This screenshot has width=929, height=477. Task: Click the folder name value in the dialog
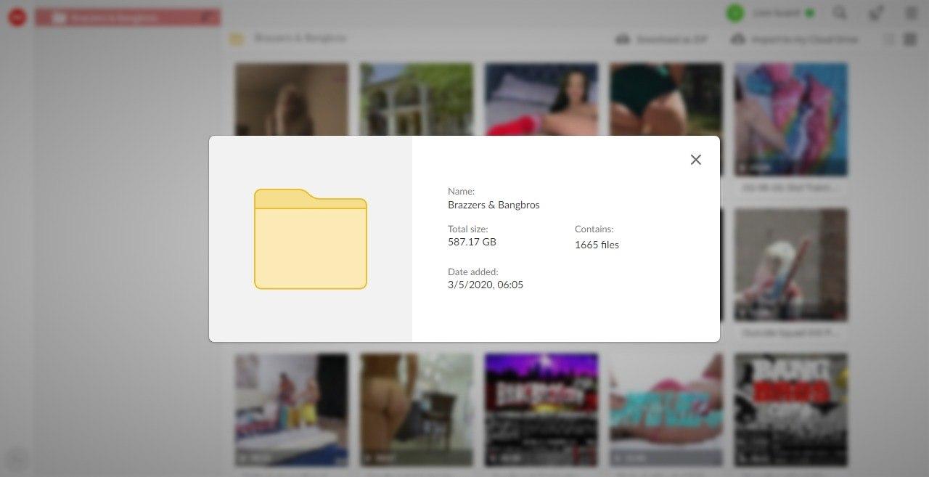(x=494, y=205)
